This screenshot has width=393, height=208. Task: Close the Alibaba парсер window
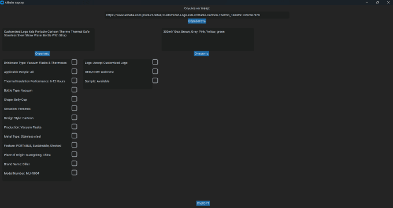click(388, 2)
